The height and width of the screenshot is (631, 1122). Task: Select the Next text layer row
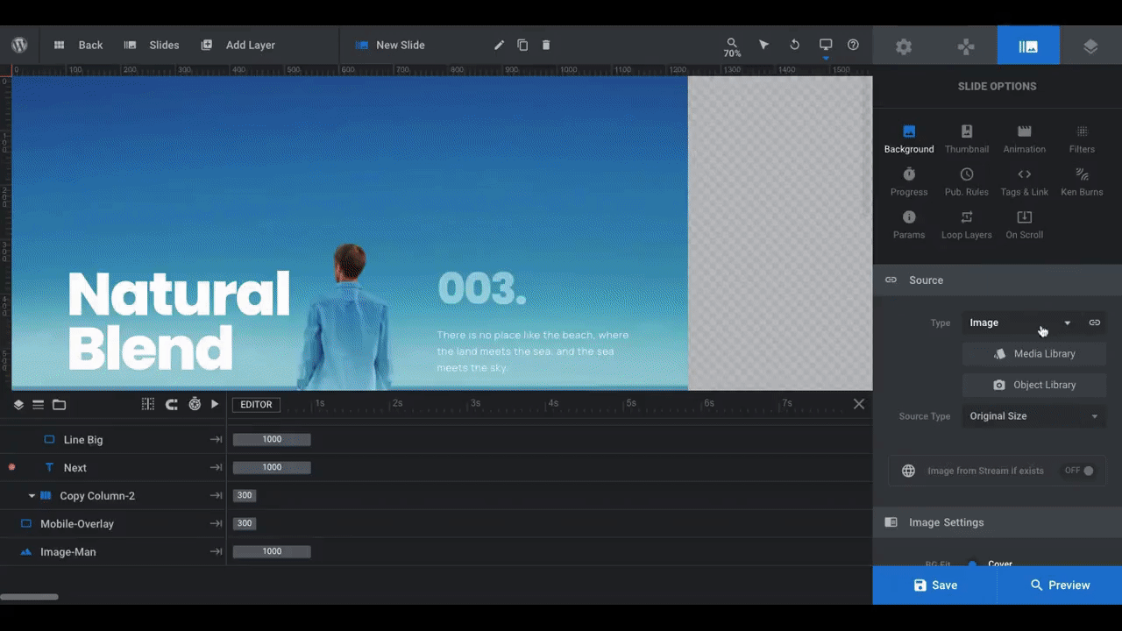point(113,468)
